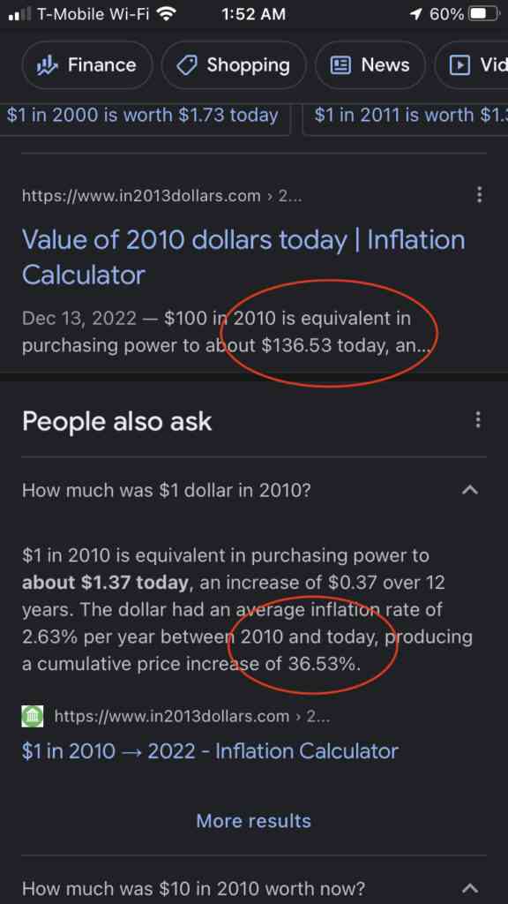Image resolution: width=508 pixels, height=904 pixels.
Task: Toggle chevron beside $10 in 2010 question
Action: pos(471,888)
